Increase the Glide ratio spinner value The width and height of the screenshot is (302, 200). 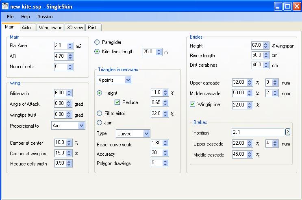(x=69, y=91)
